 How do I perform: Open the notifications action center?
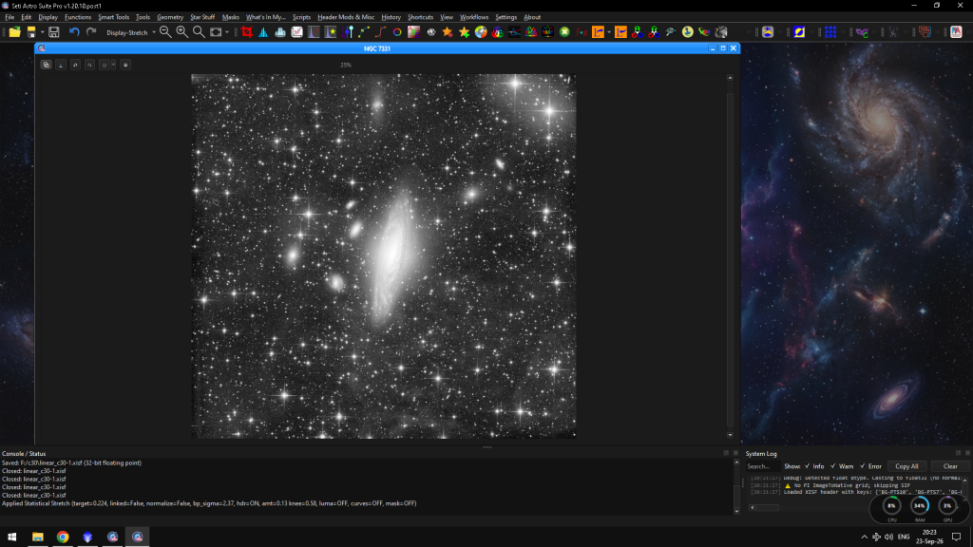point(956,537)
